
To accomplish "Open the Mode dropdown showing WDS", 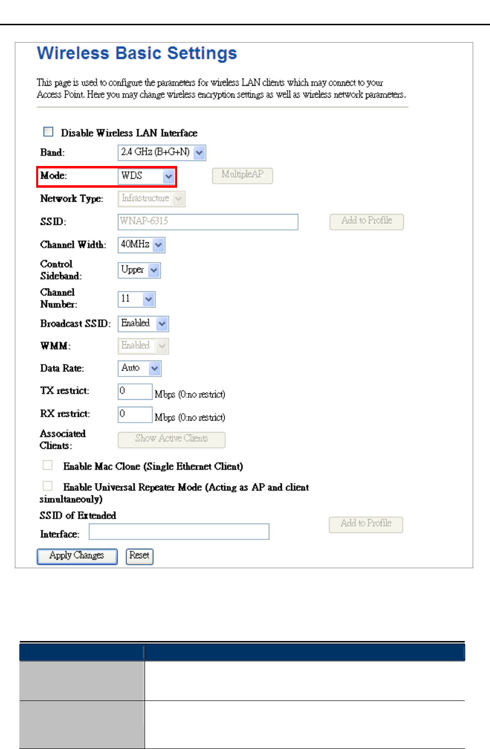I will [147, 176].
